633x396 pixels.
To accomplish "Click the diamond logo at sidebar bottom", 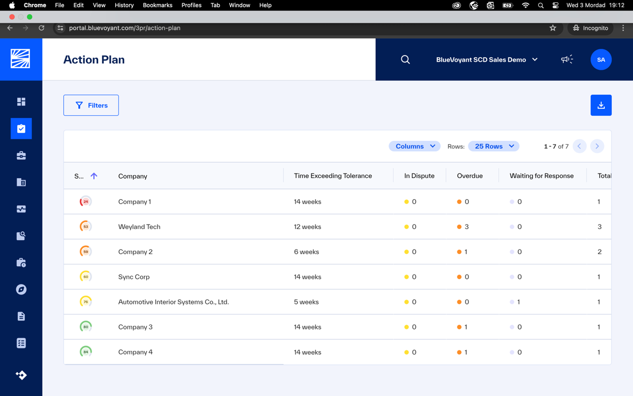I will click(21, 375).
